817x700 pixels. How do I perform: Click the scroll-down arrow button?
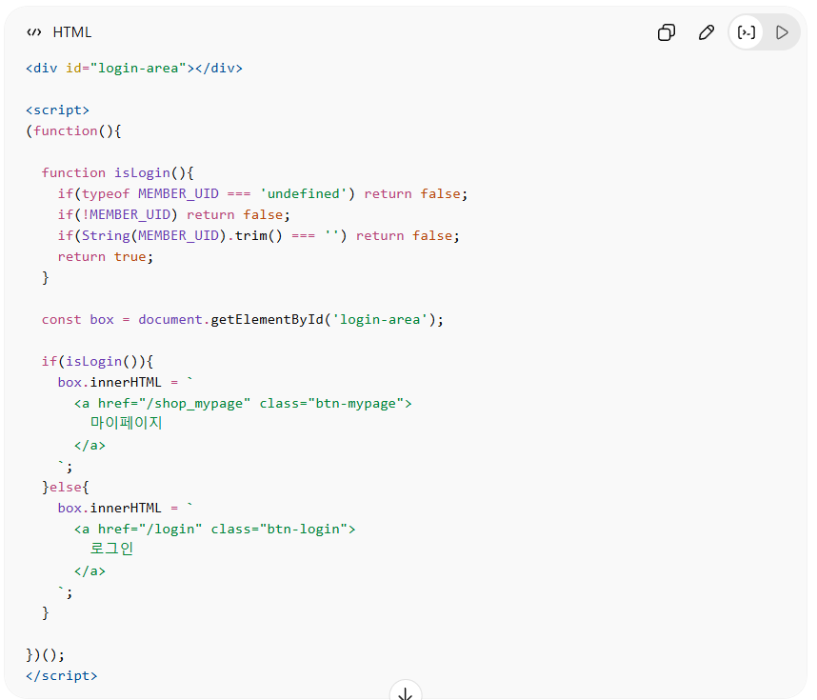406,692
